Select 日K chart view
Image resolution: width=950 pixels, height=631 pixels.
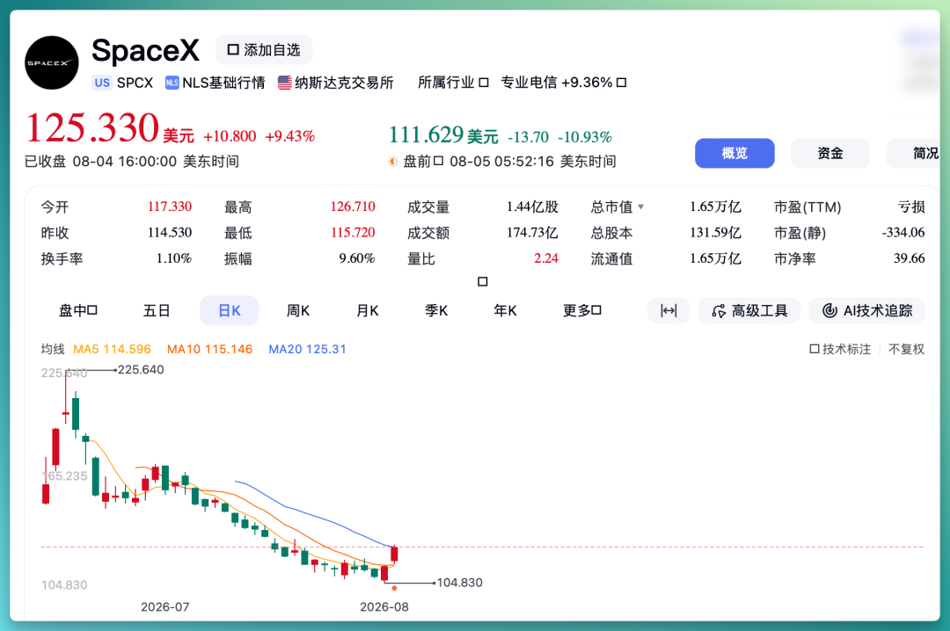(x=229, y=310)
